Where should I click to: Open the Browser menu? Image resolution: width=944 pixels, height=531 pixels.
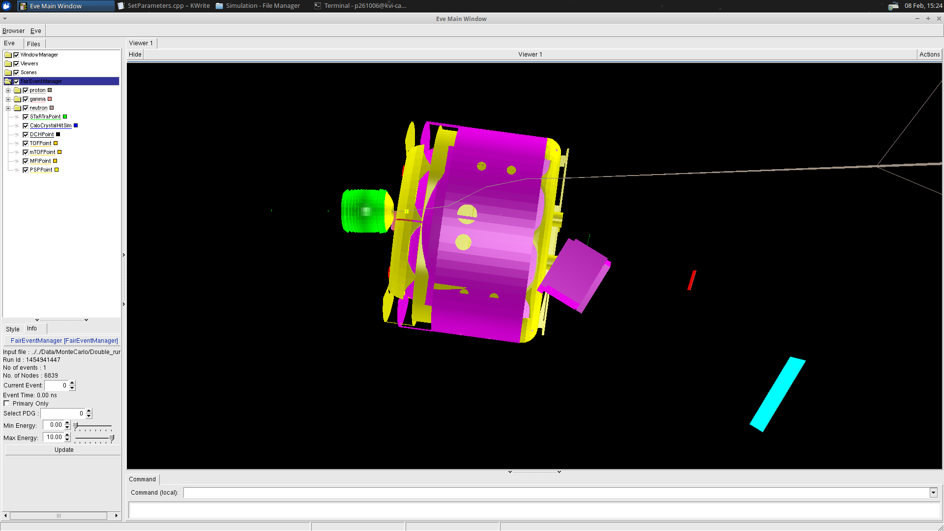coord(13,31)
